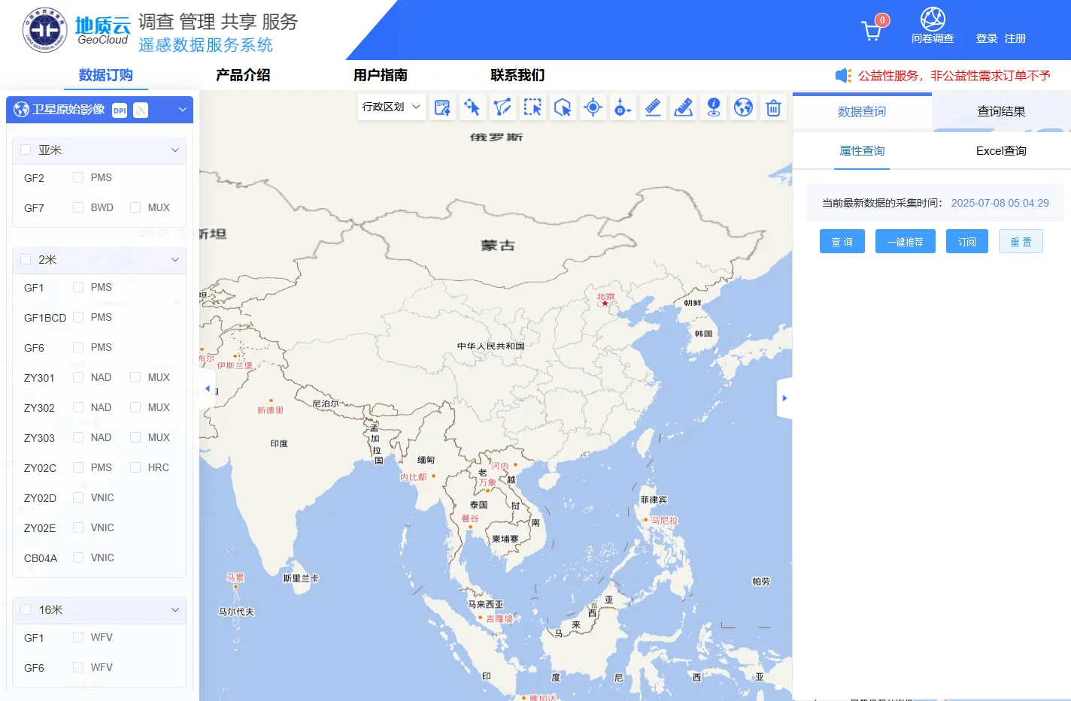The image size is (1071, 701).
Task: Tick the ZY02D VNIC checkbox
Action: click(78, 497)
